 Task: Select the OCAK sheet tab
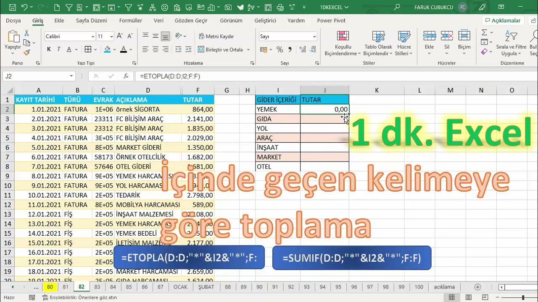coord(180,287)
